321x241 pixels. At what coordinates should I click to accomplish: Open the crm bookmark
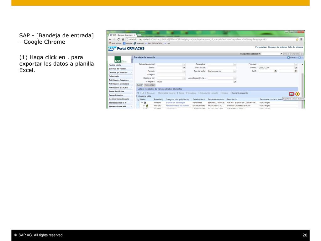(167, 43)
